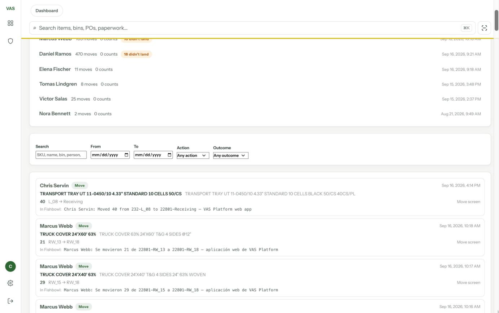Open the user avatar C

[x=10, y=266]
